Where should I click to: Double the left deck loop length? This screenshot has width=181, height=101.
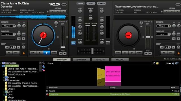click(x=18, y=47)
